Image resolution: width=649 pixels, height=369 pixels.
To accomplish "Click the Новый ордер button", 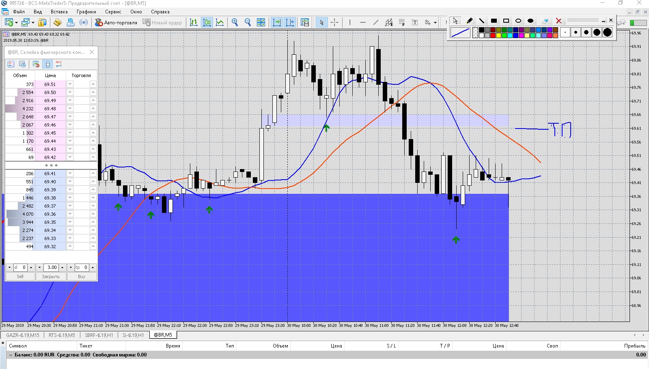I will [162, 22].
